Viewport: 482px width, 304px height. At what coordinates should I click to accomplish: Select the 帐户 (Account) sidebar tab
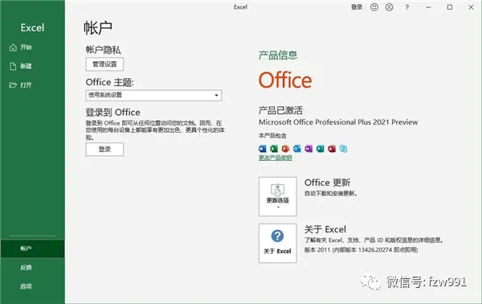[32, 249]
